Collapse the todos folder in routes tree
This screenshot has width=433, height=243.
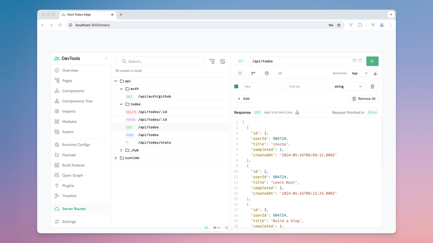point(121,104)
